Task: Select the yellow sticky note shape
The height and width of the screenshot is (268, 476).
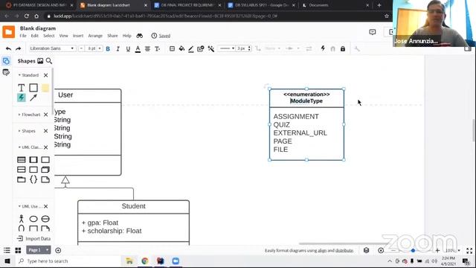Action: [45, 88]
